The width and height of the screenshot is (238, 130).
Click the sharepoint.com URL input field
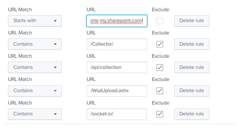point(117,21)
